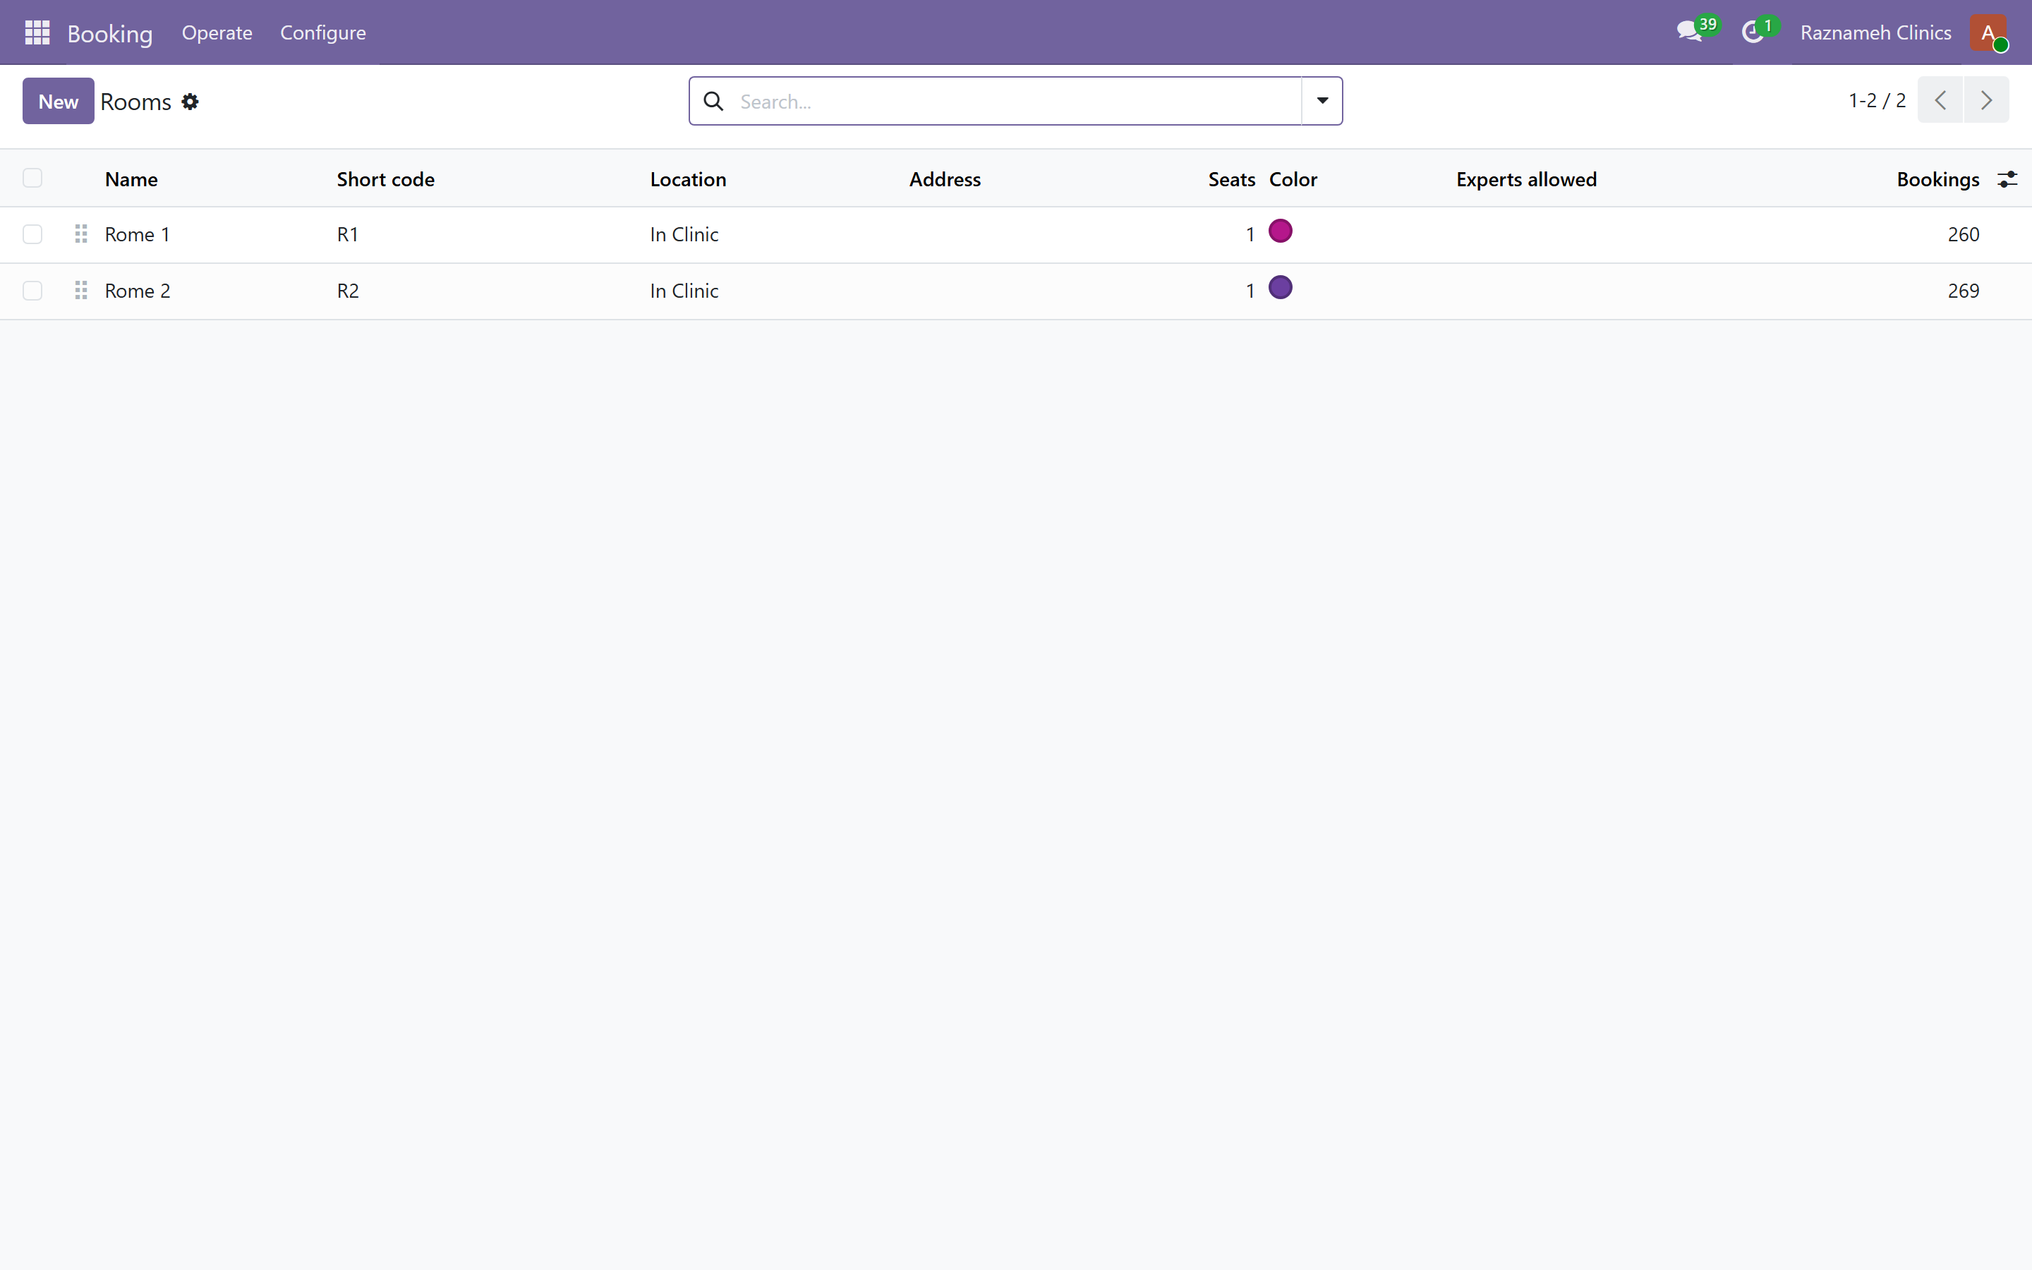This screenshot has width=2032, height=1270.
Task: Click Rome 2 bookings value 269
Action: point(1963,291)
